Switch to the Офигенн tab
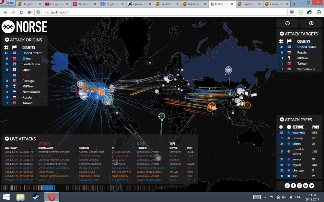Screen dimensions: 324x202 click(x=195, y=4)
